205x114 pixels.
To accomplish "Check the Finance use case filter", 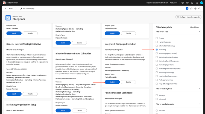I will click(157, 38).
